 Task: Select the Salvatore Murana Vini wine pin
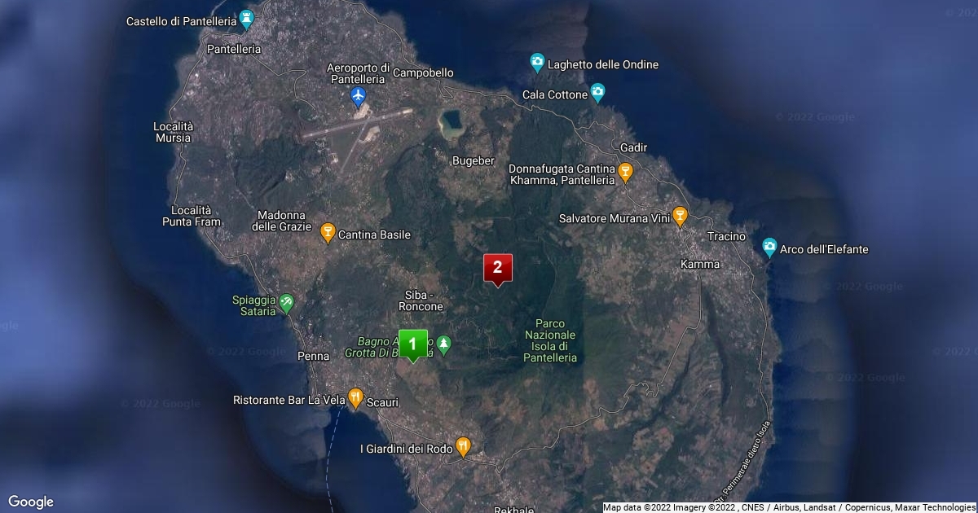pos(680,217)
